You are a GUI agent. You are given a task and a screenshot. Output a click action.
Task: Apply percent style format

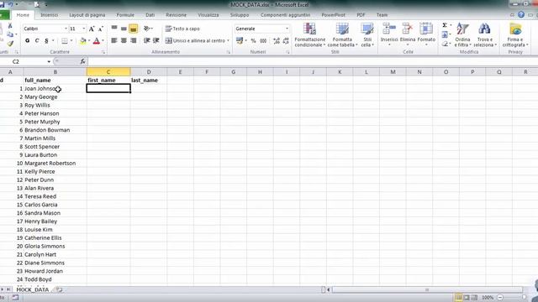click(x=253, y=41)
